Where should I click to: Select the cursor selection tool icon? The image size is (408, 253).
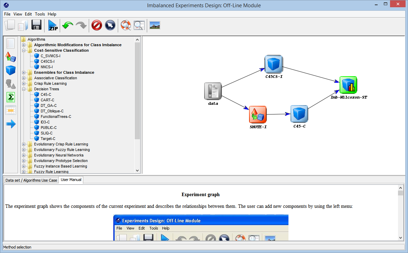coord(110,25)
